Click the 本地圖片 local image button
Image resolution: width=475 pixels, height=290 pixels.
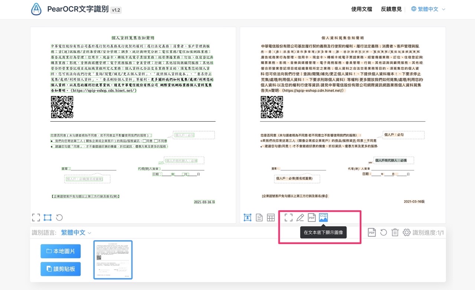point(60,251)
